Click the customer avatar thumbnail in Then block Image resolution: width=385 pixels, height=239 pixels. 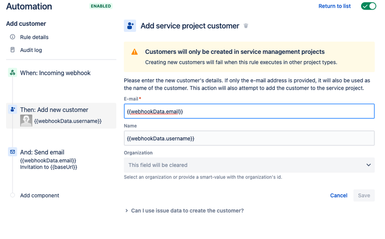click(25, 121)
